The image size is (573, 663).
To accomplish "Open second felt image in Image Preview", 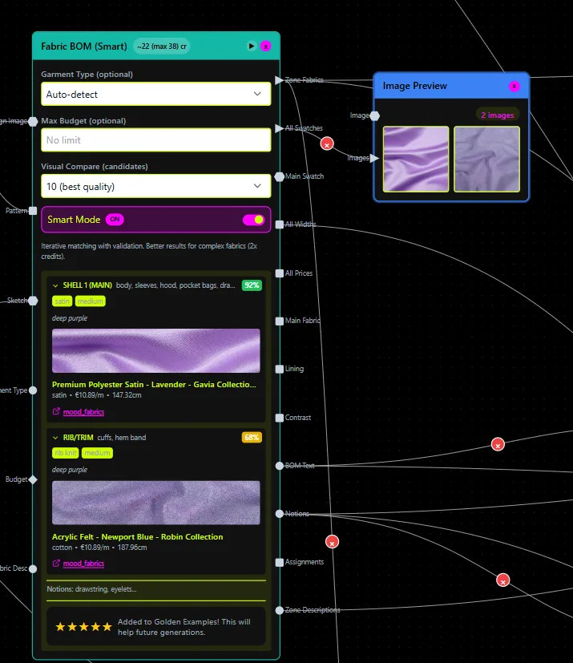I will (486, 159).
